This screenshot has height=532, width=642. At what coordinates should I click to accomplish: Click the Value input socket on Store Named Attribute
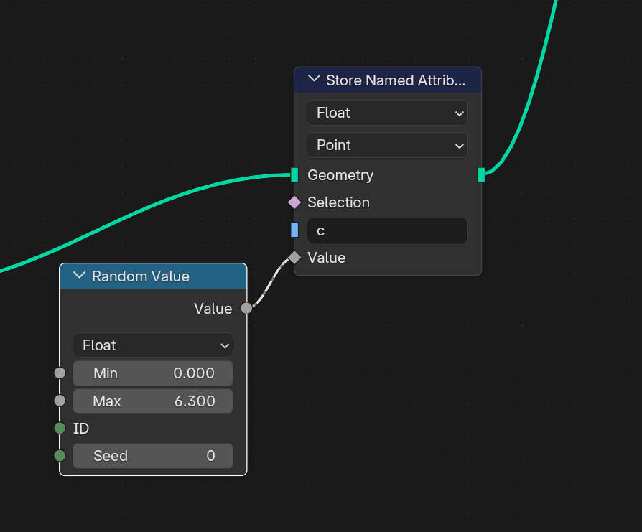(294, 258)
